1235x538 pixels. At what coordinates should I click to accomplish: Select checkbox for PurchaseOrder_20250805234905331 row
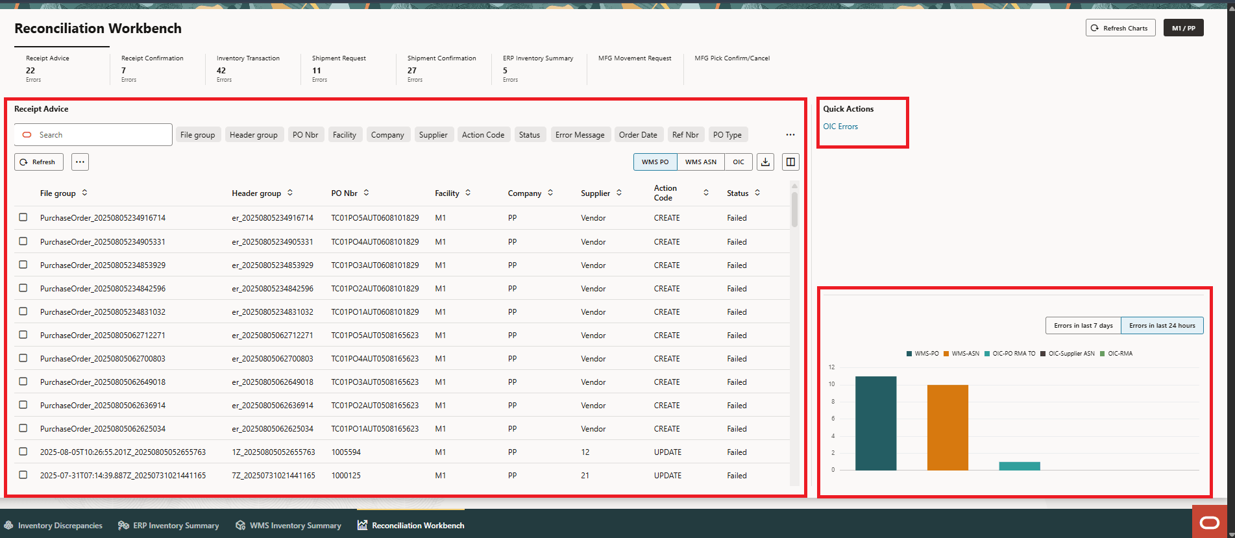pos(23,241)
